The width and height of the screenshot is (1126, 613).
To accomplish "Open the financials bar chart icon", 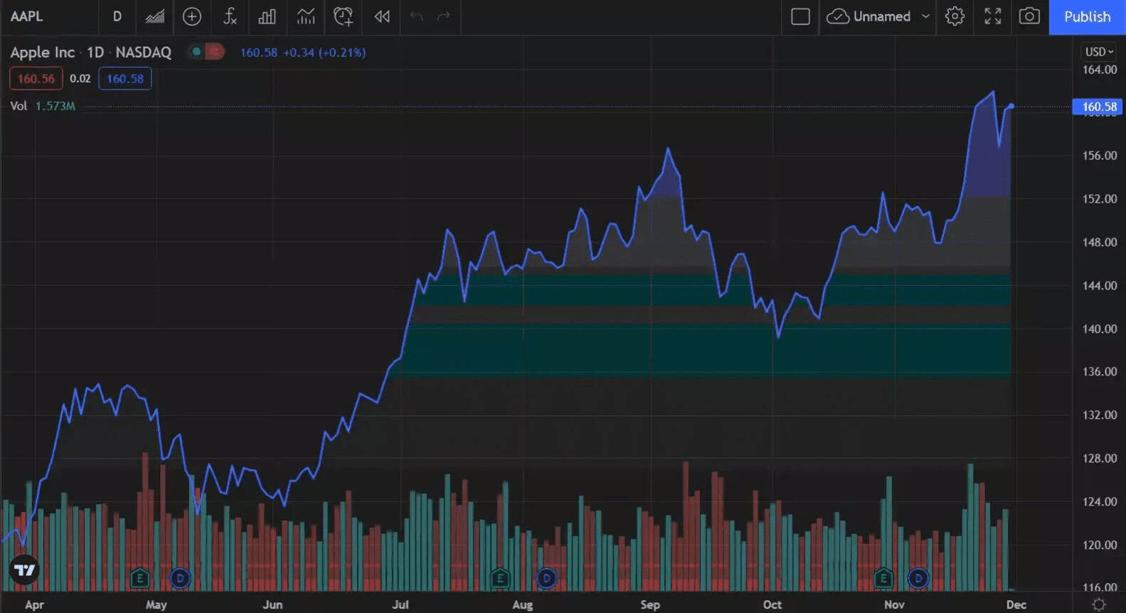I will tap(267, 16).
